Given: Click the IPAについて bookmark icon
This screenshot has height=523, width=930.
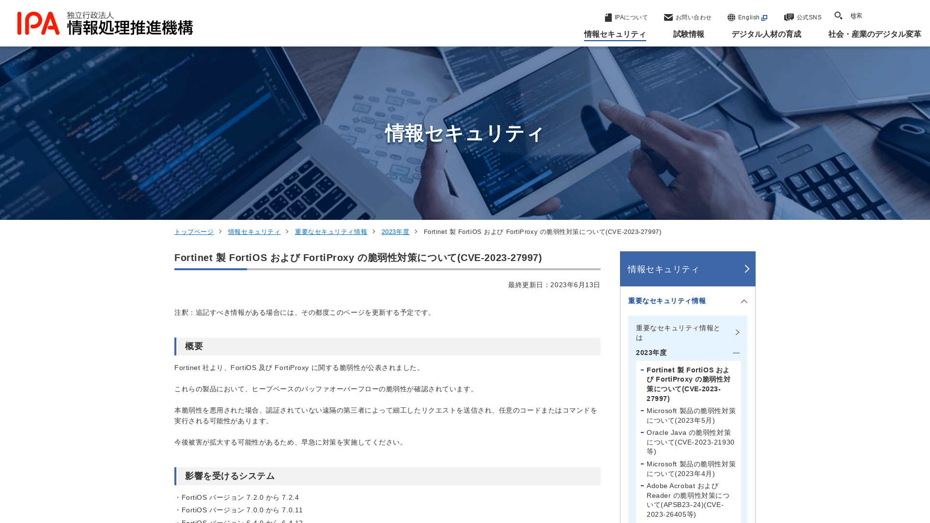Looking at the screenshot, I should [608, 17].
